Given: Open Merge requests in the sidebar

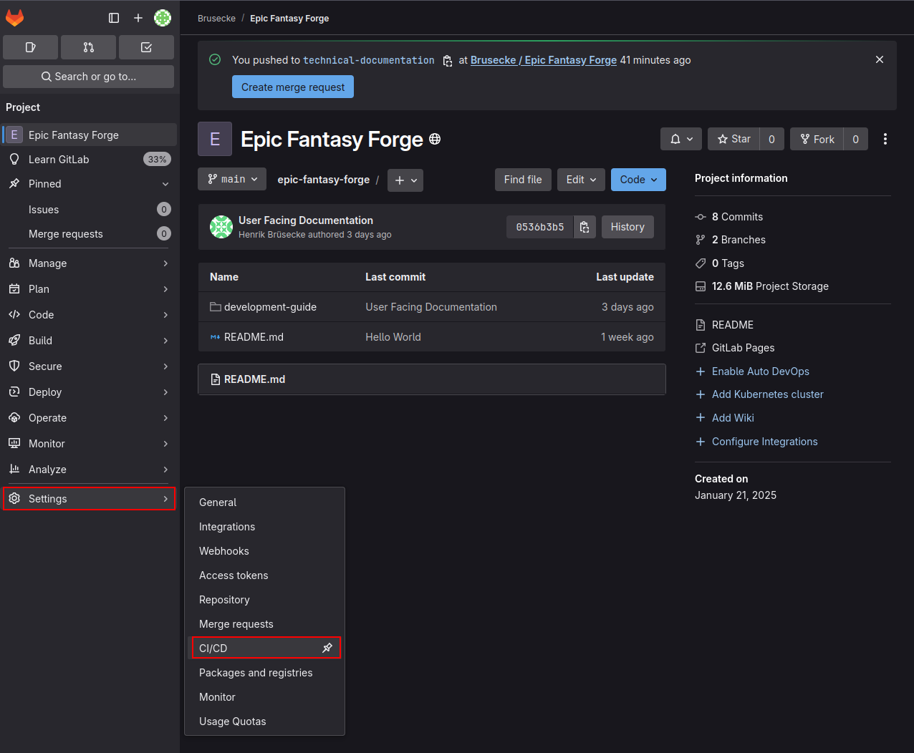Looking at the screenshot, I should click(x=90, y=234).
